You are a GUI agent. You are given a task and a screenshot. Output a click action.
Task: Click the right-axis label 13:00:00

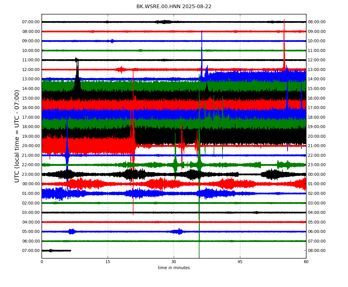point(317,69)
